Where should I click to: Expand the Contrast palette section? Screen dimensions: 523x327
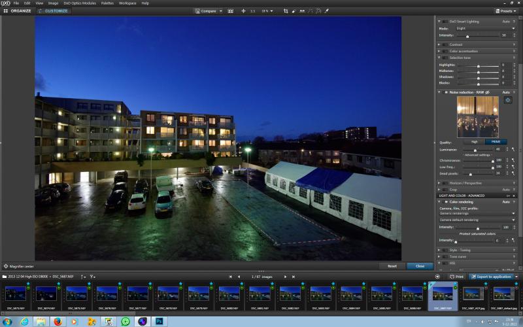(x=439, y=44)
